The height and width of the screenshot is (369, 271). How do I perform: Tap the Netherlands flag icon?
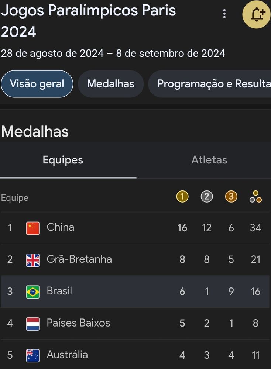tap(33, 324)
